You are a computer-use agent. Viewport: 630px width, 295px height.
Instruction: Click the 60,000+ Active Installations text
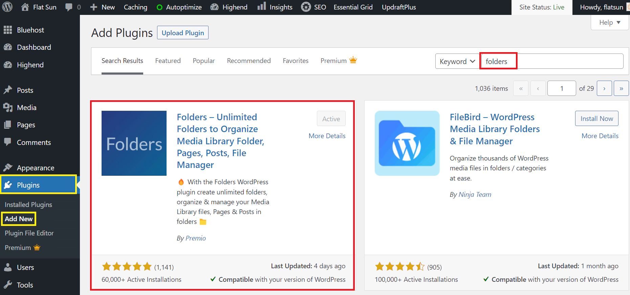pos(142,279)
